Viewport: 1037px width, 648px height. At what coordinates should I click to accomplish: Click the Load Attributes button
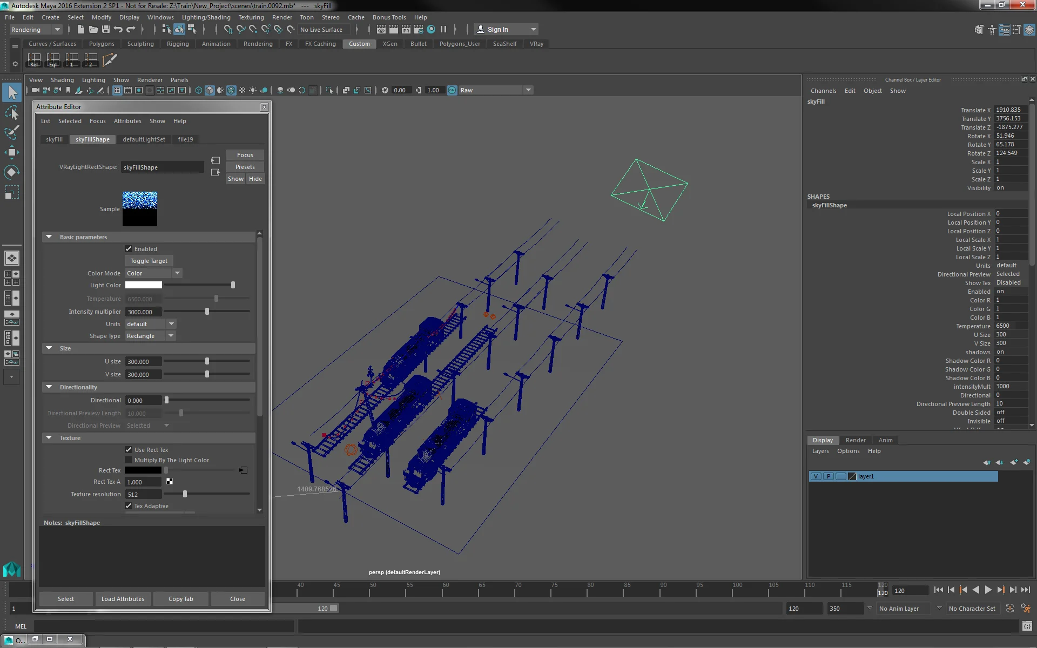pos(123,599)
